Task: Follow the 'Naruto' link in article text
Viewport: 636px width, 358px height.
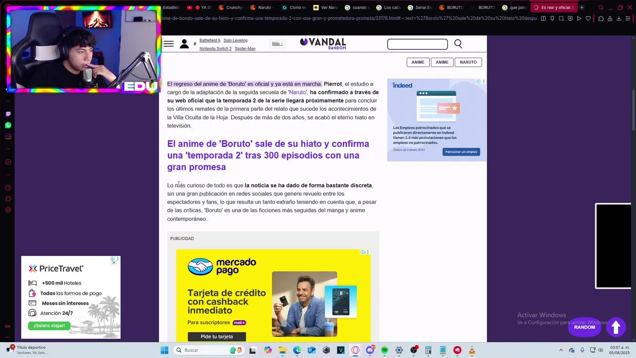Action: pos(298,92)
